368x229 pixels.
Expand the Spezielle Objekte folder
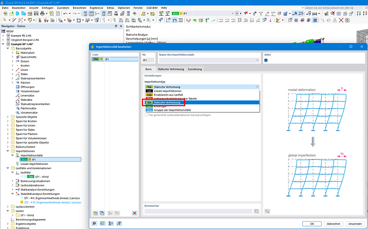[8, 117]
